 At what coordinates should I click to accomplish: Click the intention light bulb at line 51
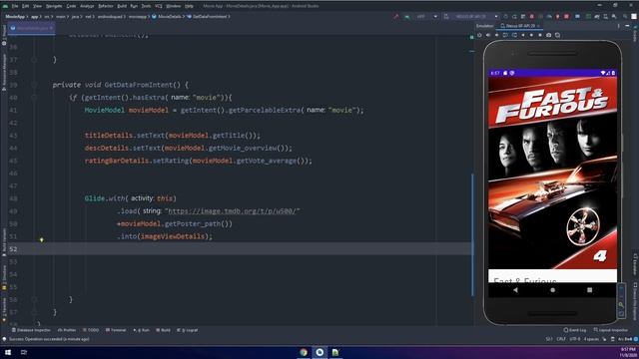point(42,239)
